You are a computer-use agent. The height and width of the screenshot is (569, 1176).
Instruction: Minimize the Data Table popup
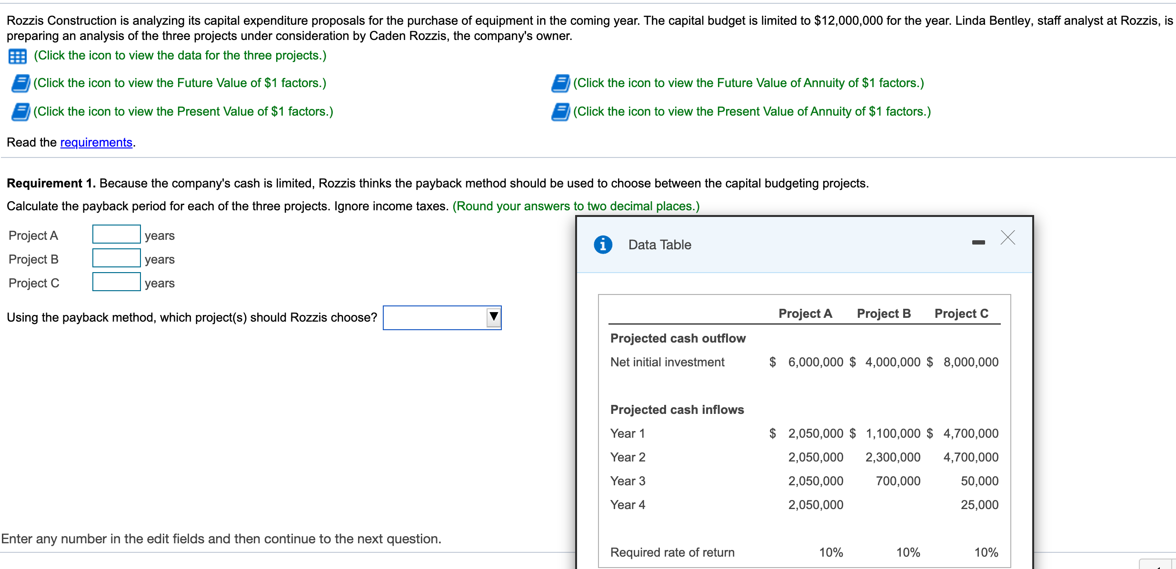click(x=978, y=243)
